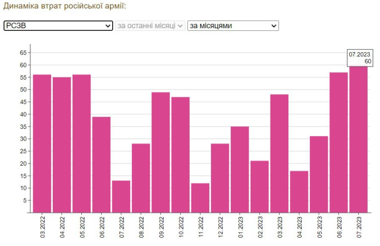Click the 50 y-axis label

point(23,89)
